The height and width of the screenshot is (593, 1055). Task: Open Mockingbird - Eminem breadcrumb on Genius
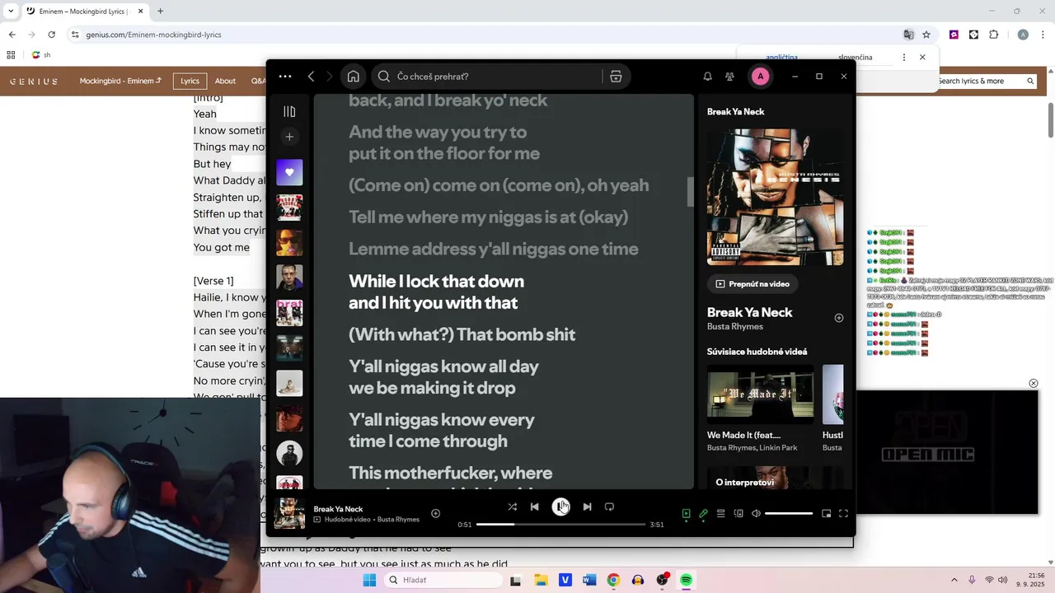coord(120,81)
